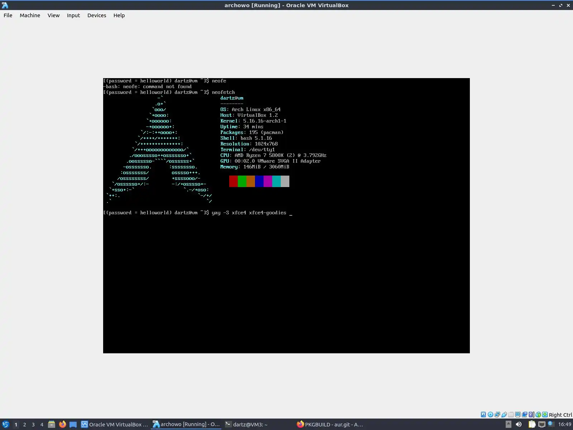
Task: Open the volume control tray icon
Action: (519, 424)
